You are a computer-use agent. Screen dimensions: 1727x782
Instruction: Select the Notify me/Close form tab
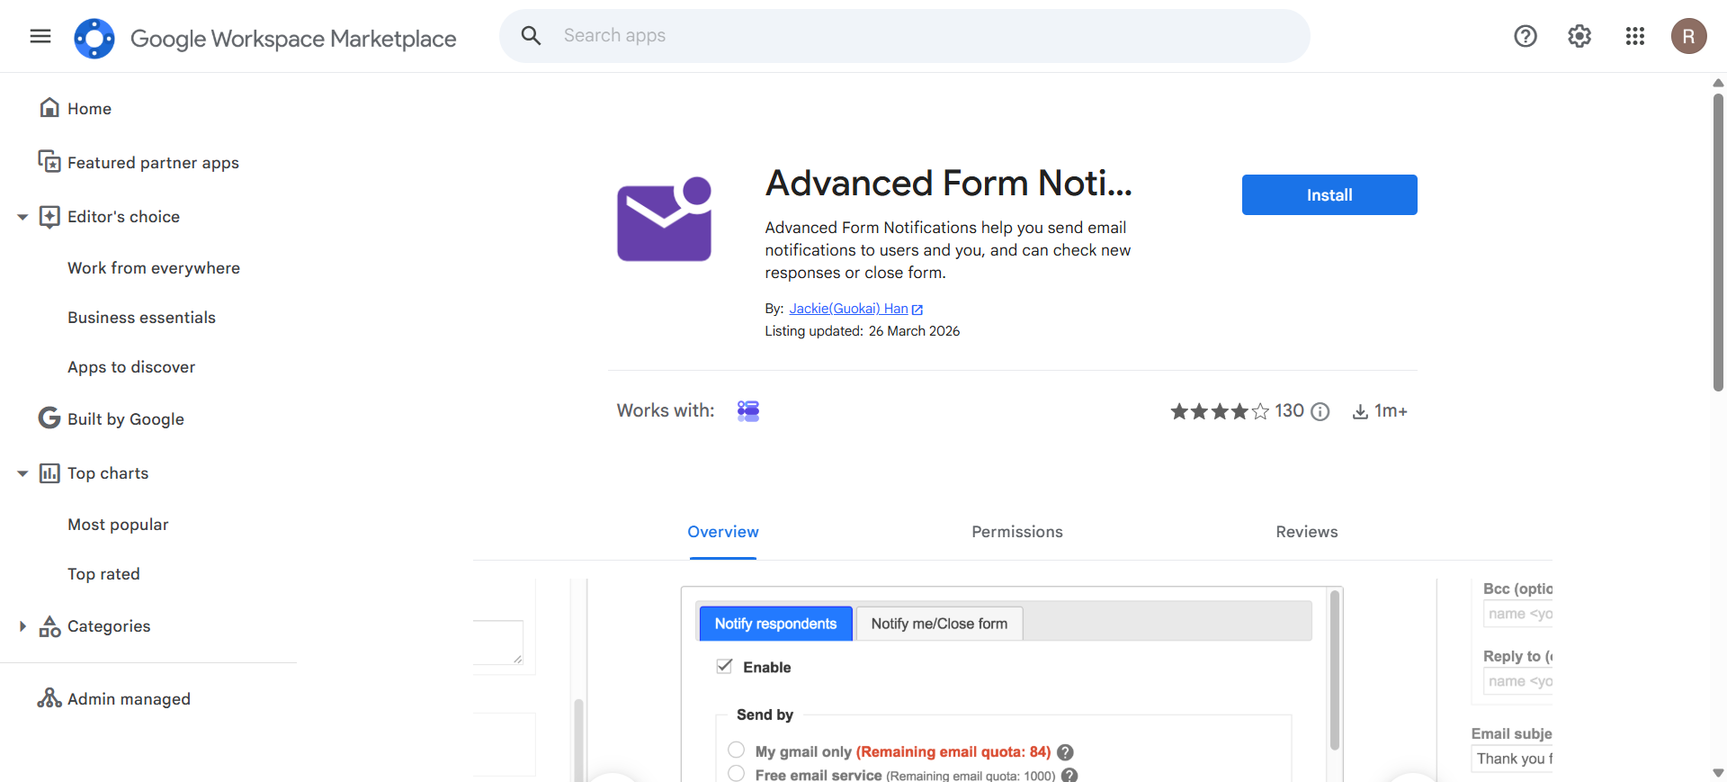click(x=939, y=624)
